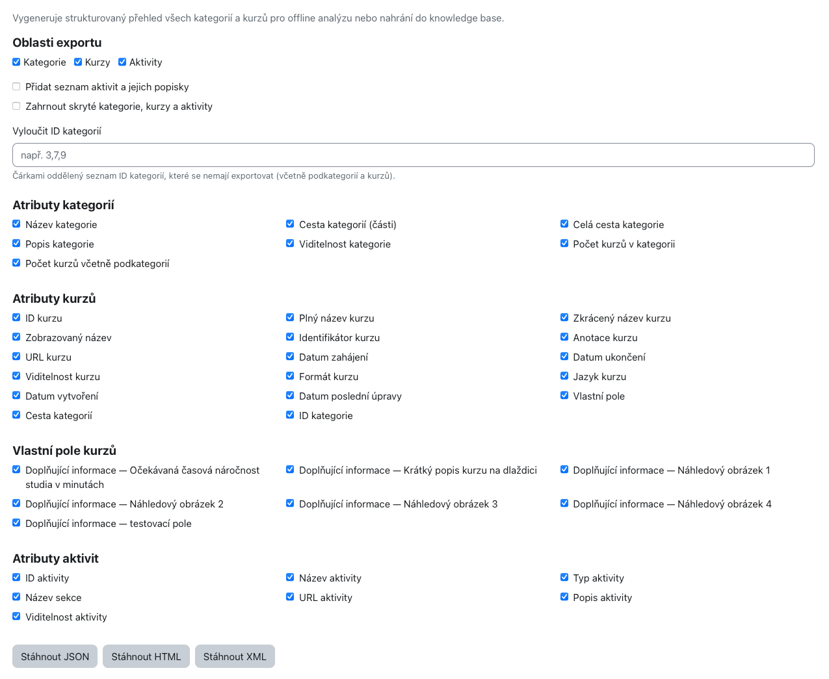This screenshot has height=679, width=829.
Task: Uncheck 'Krátký popis kurzu na dlaždici' field
Action: pos(290,470)
